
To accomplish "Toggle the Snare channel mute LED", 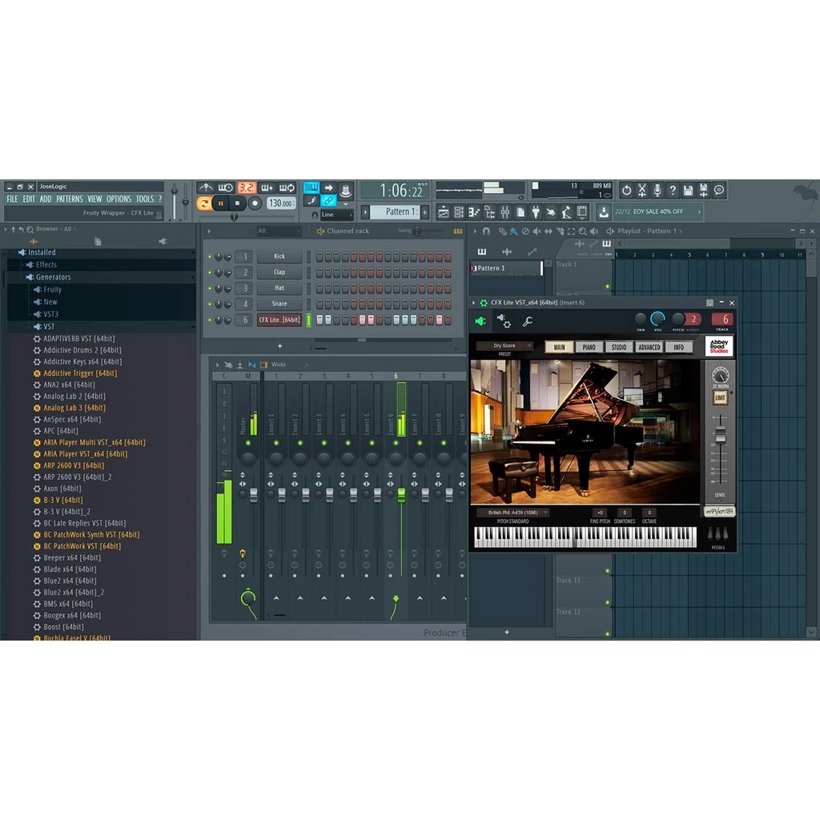I will point(210,304).
